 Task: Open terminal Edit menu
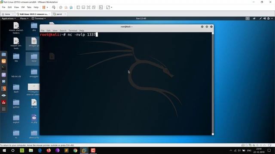[x=49, y=30]
